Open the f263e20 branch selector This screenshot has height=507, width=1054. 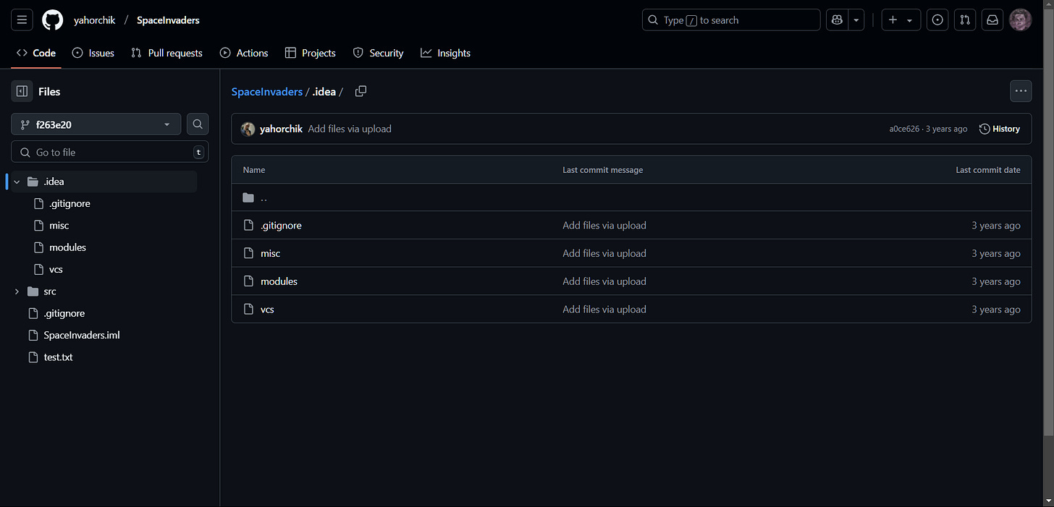coord(96,124)
